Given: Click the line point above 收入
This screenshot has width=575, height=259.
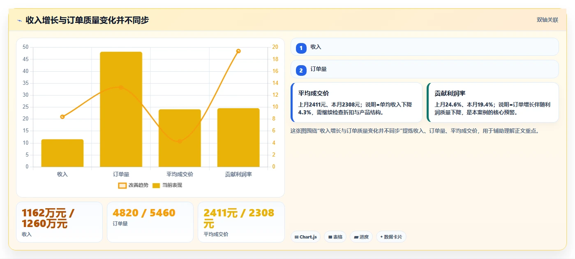Looking at the screenshot, I should 62,117.
